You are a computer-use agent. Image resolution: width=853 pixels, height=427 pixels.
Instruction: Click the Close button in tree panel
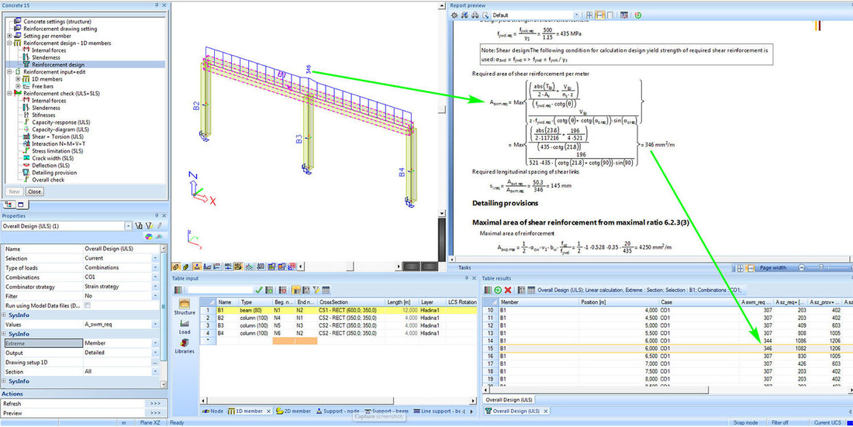(x=34, y=191)
